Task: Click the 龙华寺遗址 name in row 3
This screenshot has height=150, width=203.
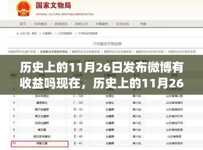Action: point(42,96)
